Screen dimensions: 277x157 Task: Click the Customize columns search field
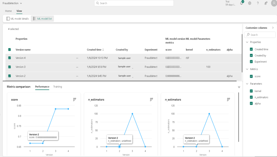(260, 35)
